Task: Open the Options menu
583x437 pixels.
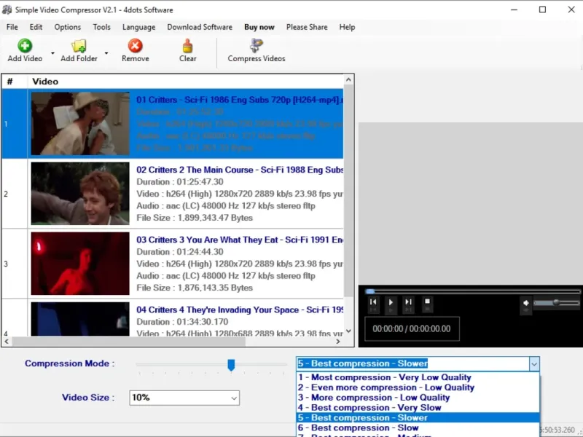Action: [x=68, y=27]
